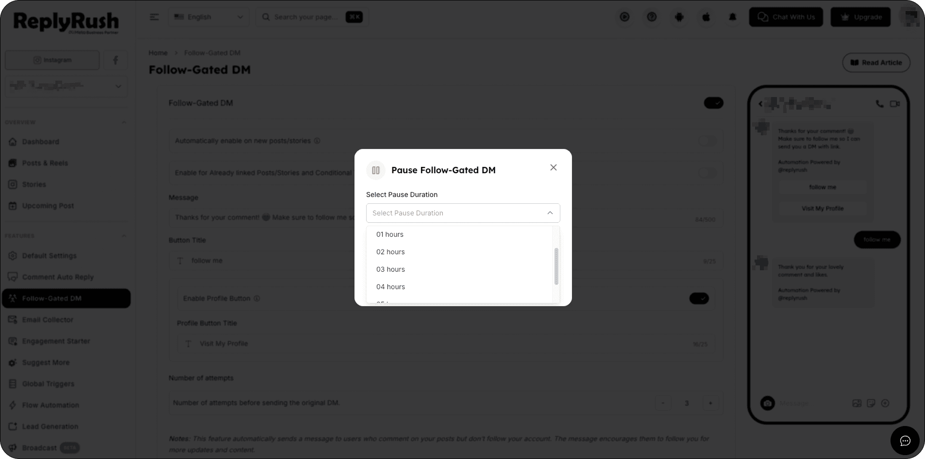The height and width of the screenshot is (459, 925).
Task: Click the Search your page field
Action: tap(312, 17)
